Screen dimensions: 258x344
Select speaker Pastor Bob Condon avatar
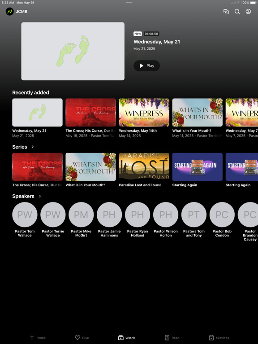click(222, 215)
